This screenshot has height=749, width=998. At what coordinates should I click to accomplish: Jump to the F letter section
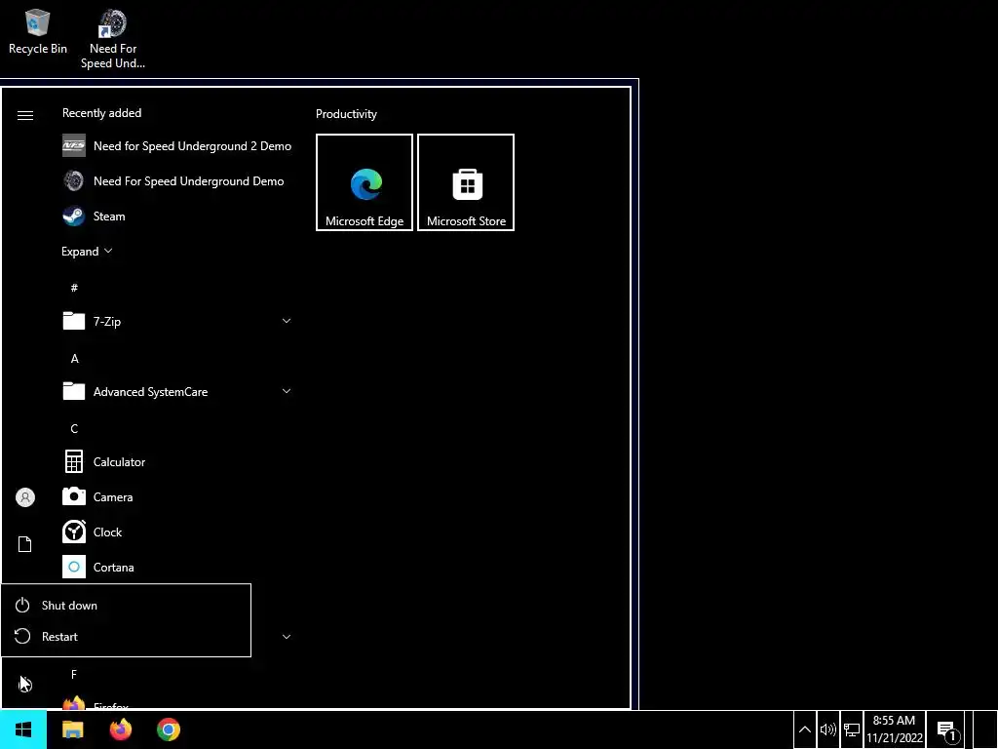[x=74, y=674]
